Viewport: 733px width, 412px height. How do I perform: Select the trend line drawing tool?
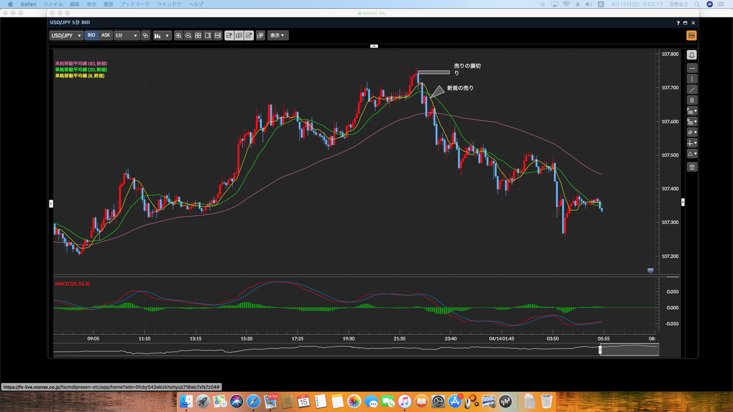[x=692, y=90]
